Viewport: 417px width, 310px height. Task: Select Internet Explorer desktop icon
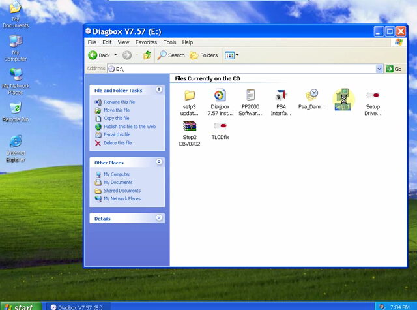16,149
